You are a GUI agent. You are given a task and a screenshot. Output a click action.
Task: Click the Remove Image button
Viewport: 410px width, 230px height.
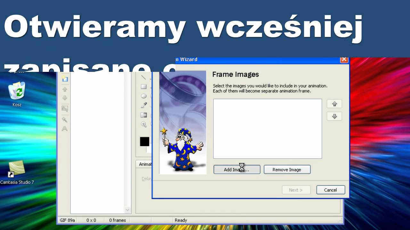tap(287, 170)
